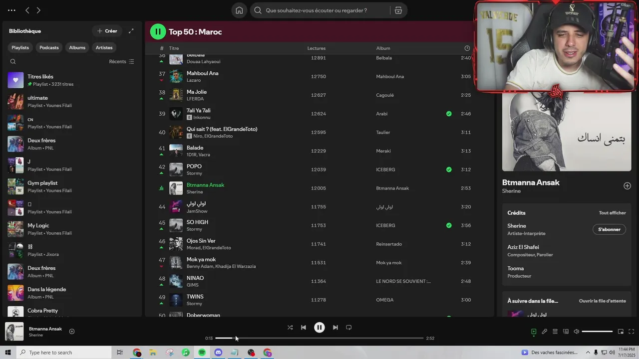The image size is (639, 359).
Task: Click the Btmanna Ansak cover art in side panel
Action: coord(567,132)
